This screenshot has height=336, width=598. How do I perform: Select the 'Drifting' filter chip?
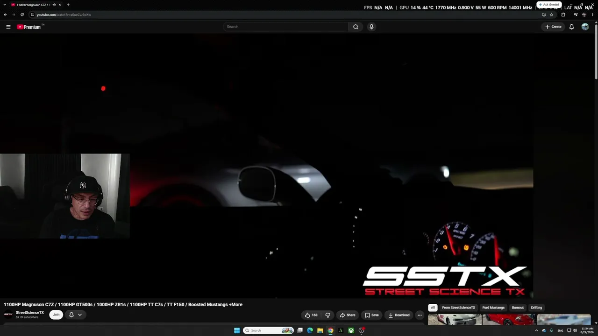click(536, 308)
